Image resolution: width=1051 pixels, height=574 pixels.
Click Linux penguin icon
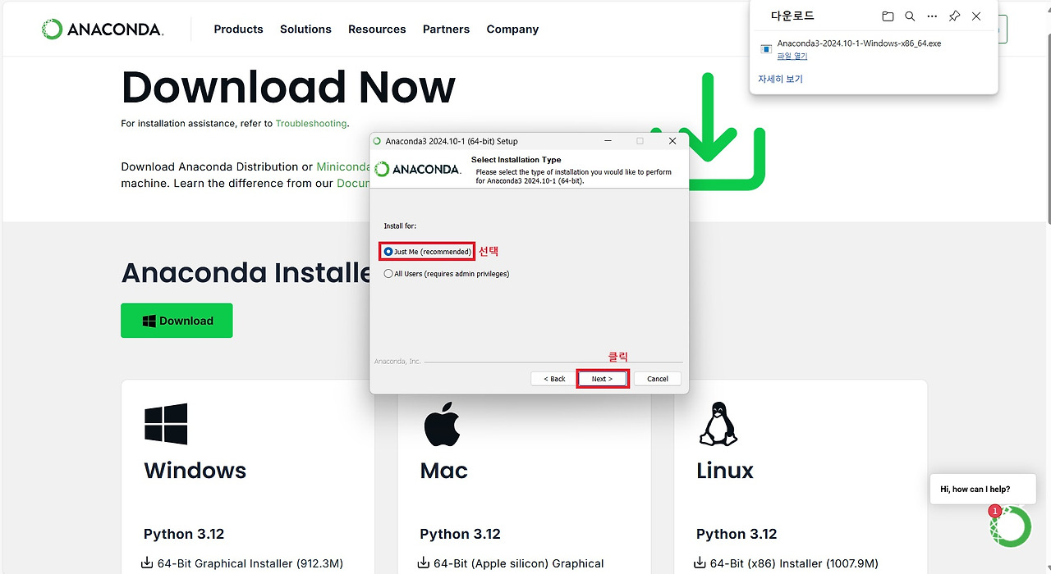click(718, 424)
